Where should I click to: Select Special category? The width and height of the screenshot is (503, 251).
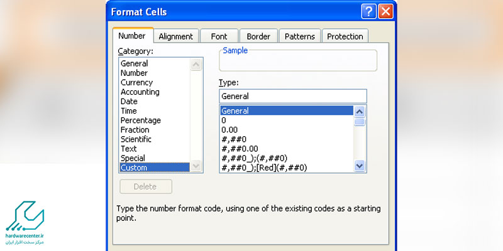point(155,158)
